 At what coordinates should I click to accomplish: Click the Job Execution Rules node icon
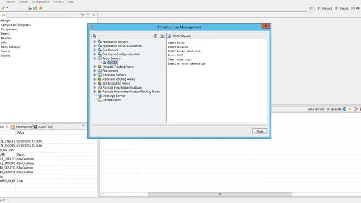[x=99, y=83]
